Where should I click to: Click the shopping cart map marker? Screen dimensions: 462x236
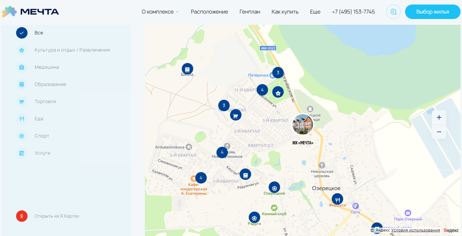click(236, 115)
